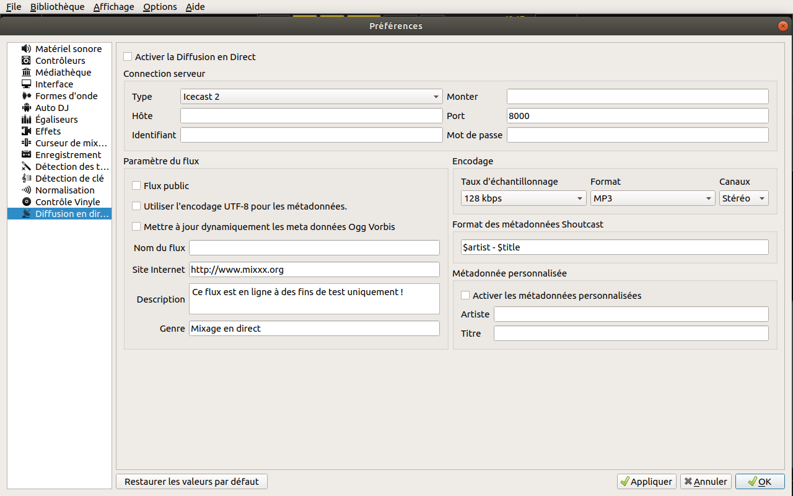Click Restaurer les valeurs par défaut
The width and height of the screenshot is (793, 496).
(191, 482)
